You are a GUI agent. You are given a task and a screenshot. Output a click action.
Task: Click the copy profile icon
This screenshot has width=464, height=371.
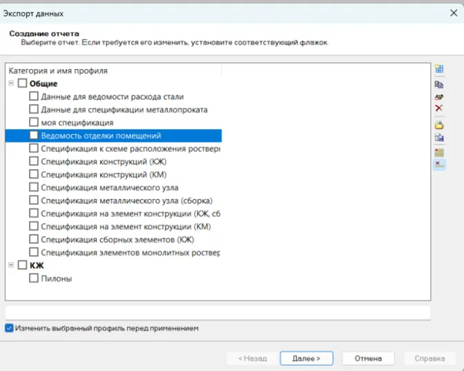coord(439,84)
